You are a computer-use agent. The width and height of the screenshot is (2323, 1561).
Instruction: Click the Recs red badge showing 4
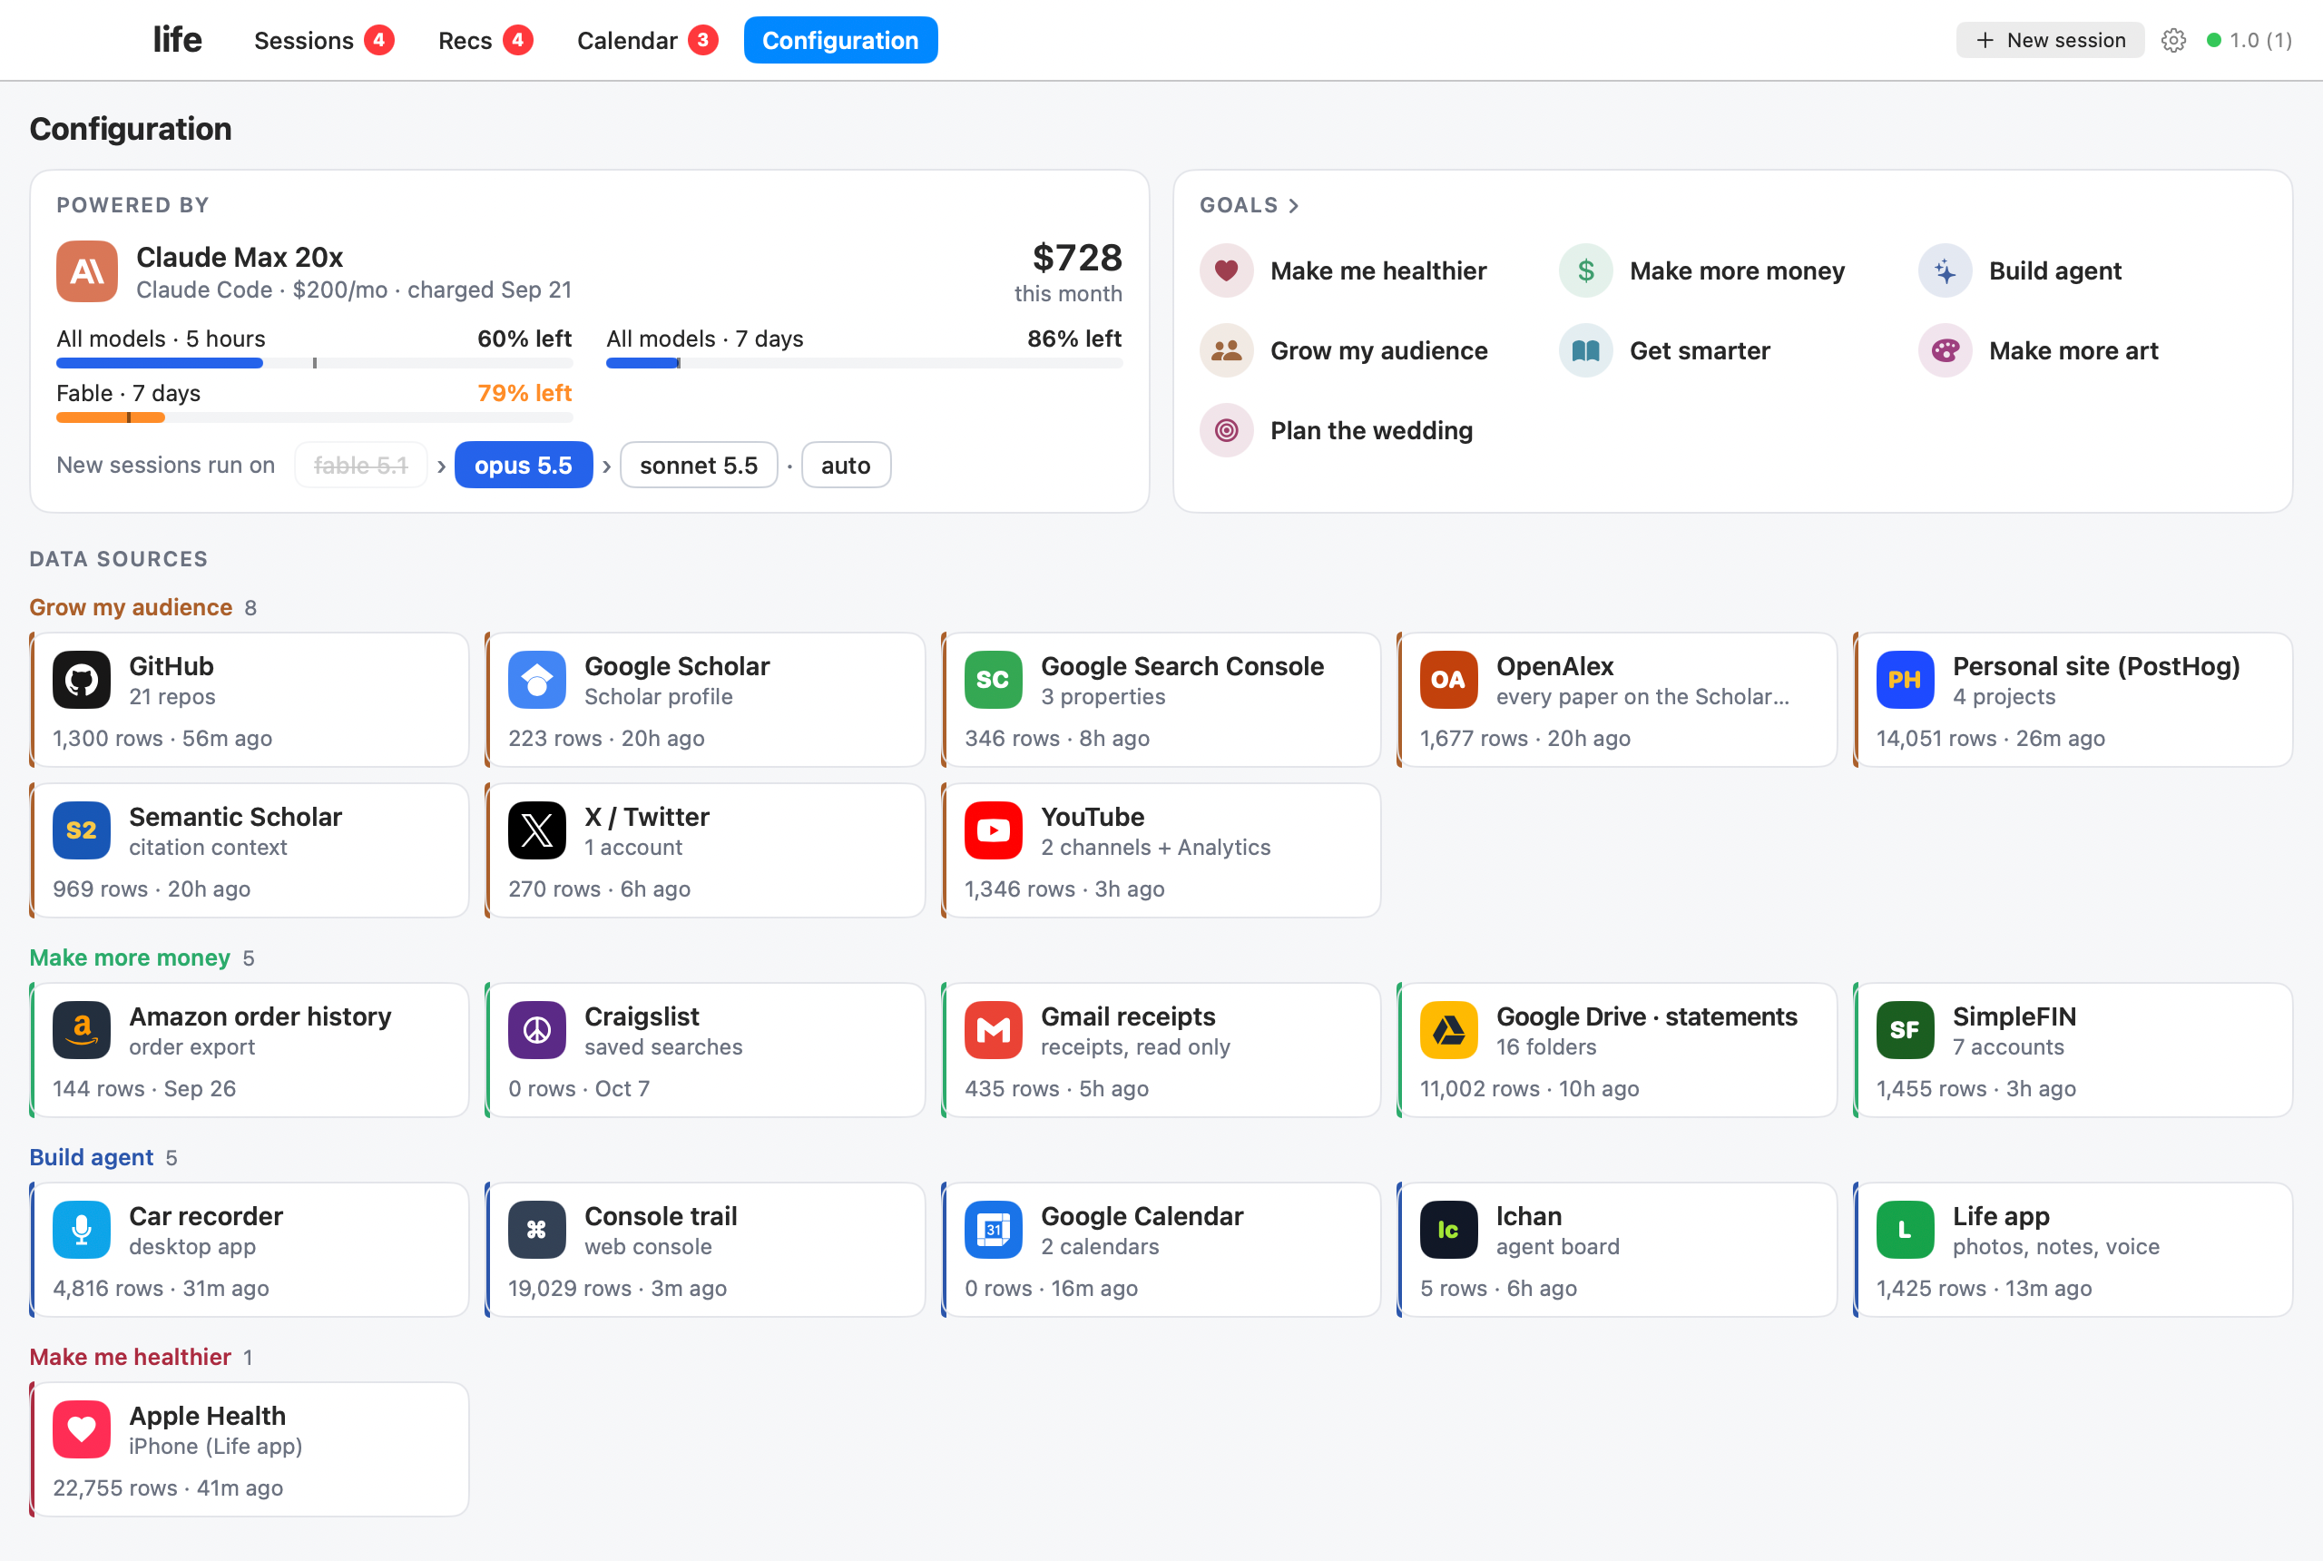coord(517,41)
